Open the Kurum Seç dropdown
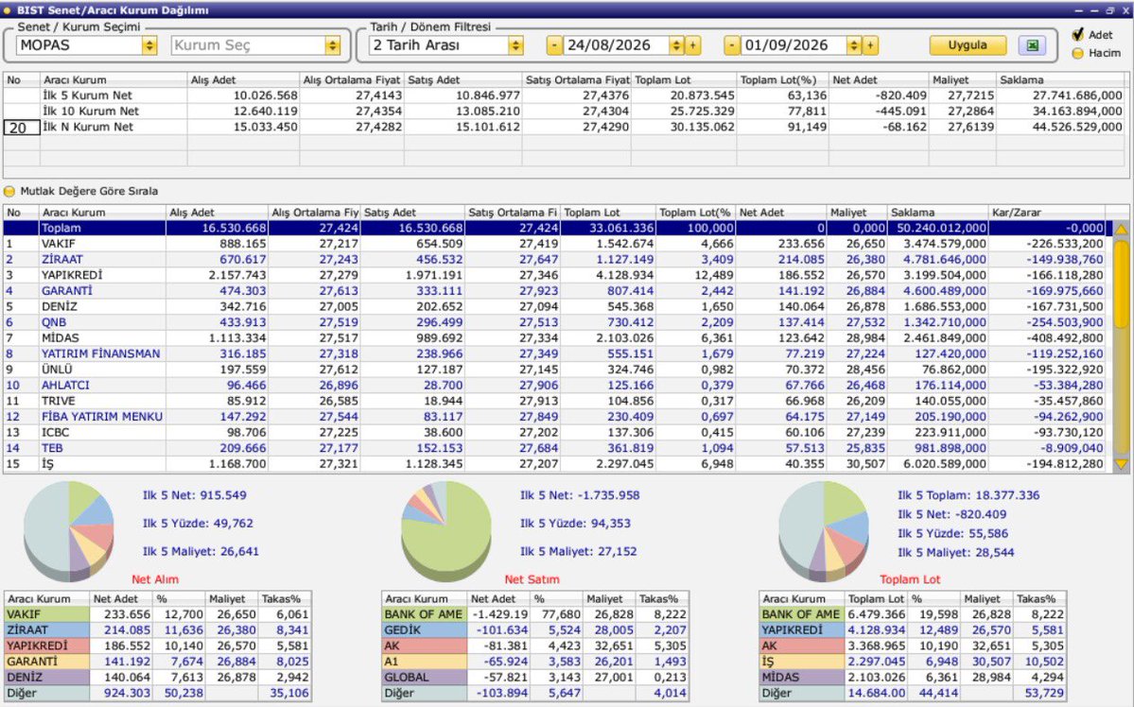 point(333,45)
